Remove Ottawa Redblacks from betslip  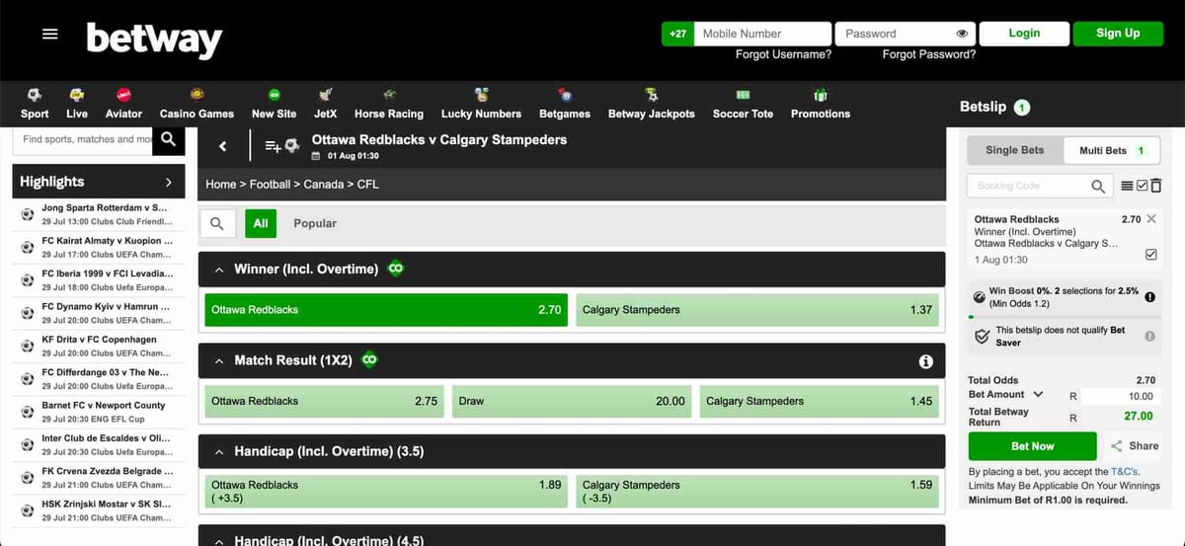[1151, 218]
